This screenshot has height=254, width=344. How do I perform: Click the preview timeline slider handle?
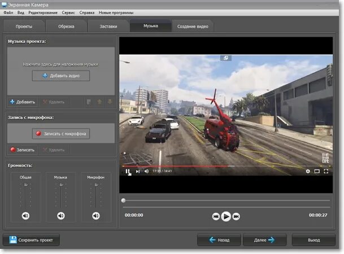pyautogui.click(x=124, y=200)
